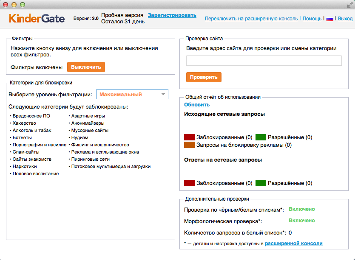355x260 pixels.
Task: Click the green allowed responses swatch
Action: tap(261, 183)
